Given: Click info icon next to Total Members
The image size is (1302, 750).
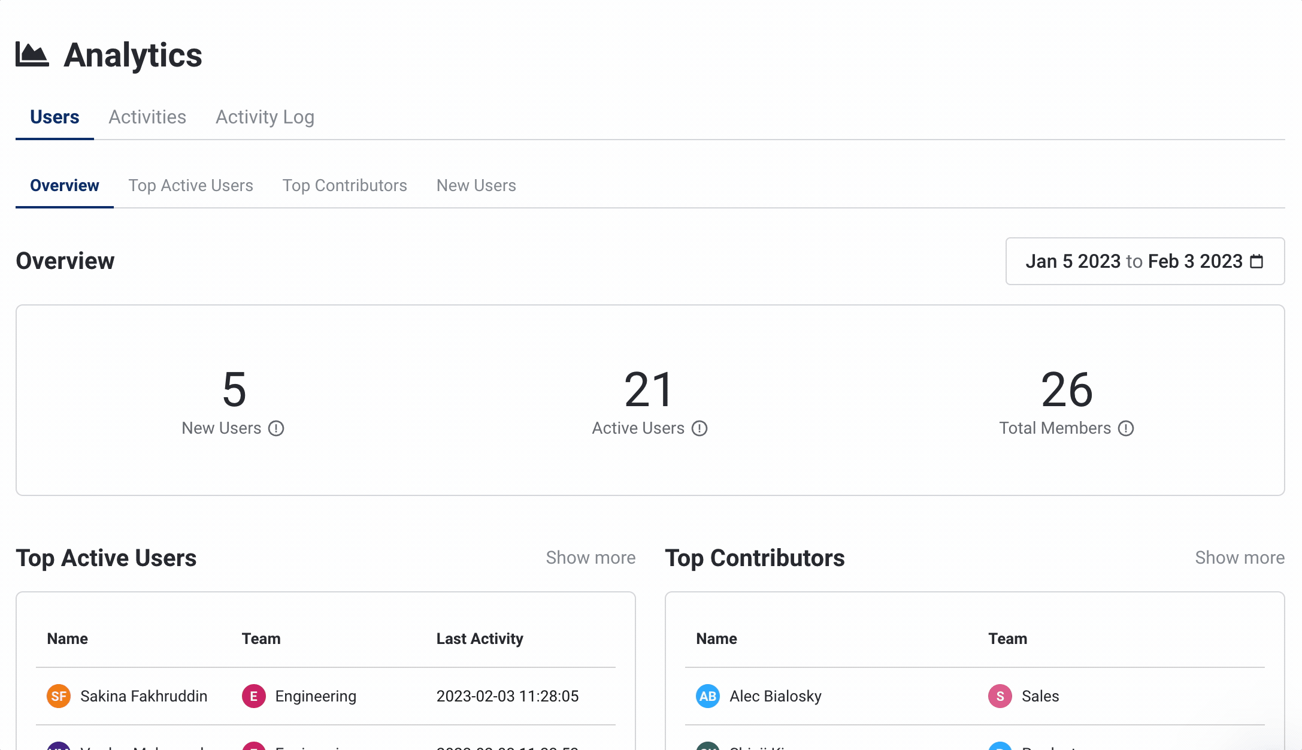Looking at the screenshot, I should coord(1126,428).
